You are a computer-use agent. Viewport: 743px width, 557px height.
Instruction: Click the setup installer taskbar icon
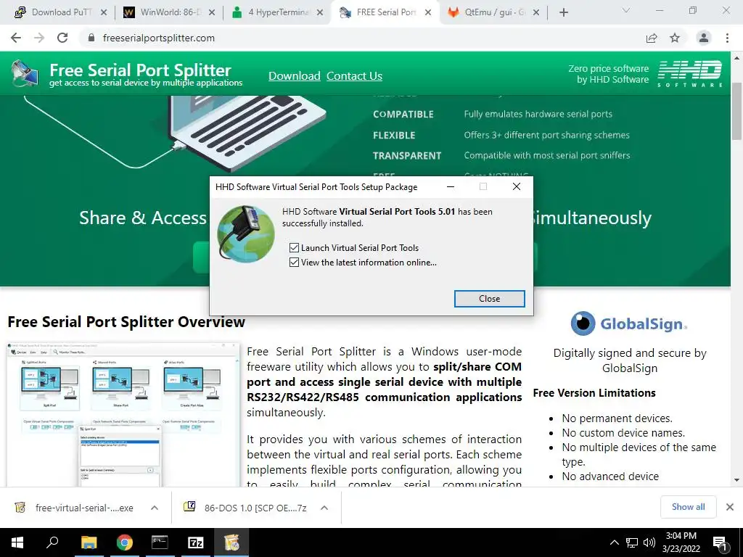click(231, 542)
